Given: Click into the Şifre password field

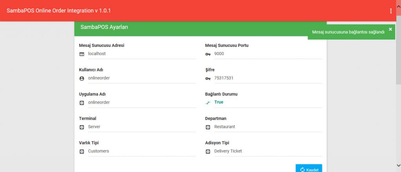Looking at the screenshot, I should (267, 78).
